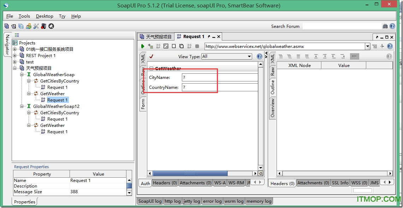403x208 pixels.
Task: Click the magnifier icon under request scrollbar
Action: [261, 173]
